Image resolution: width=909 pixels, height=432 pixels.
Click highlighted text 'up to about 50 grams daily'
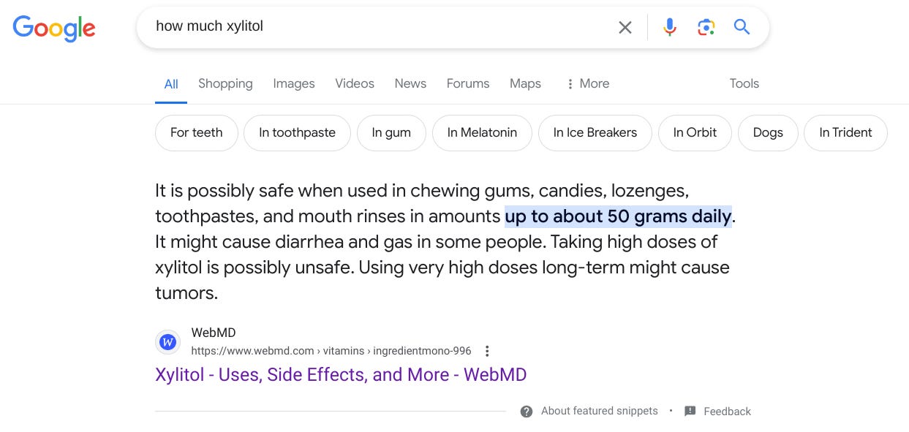pos(618,217)
